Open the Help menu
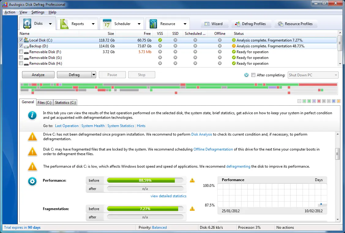 pyautogui.click(x=52, y=12)
